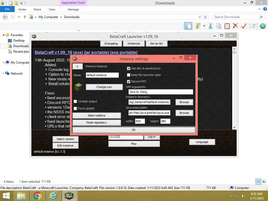Screen dimensions: 268x201
Task: Open the File ribbon tab
Action: [7, 9]
